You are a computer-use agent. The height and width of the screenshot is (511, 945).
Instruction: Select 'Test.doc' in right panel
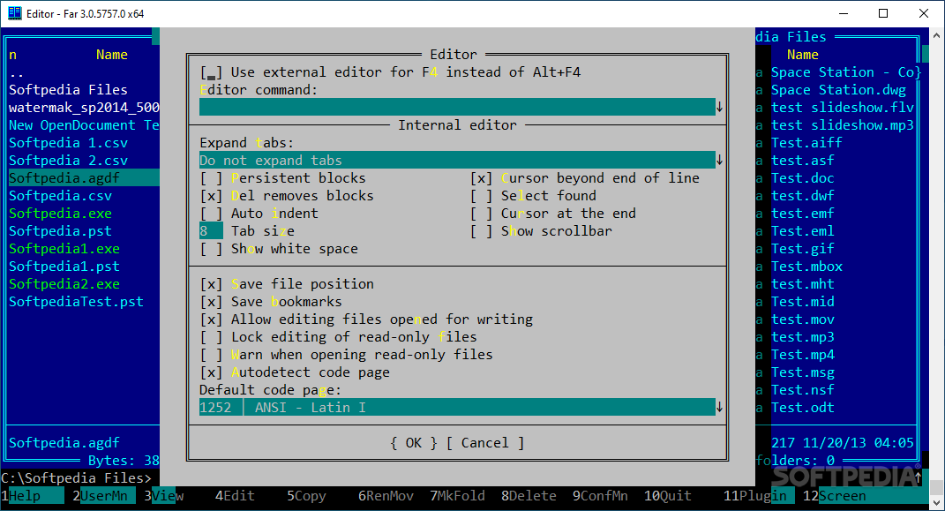802,178
